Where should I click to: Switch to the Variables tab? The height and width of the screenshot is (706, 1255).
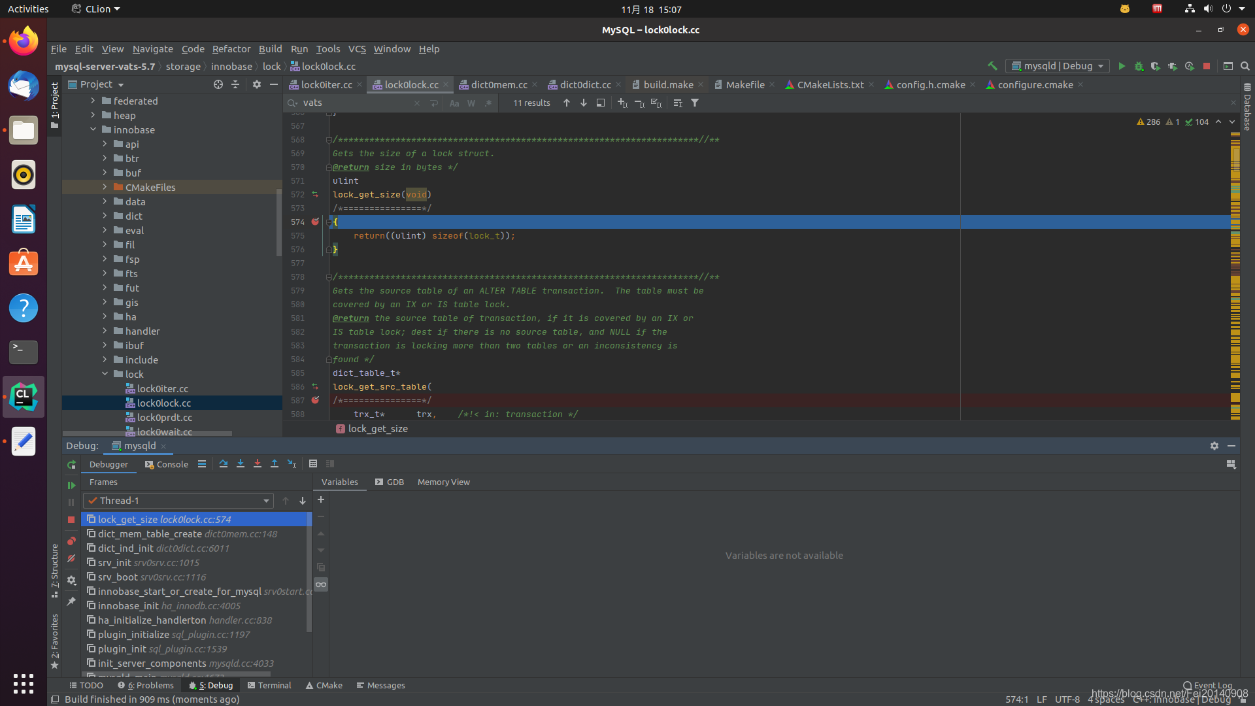[x=340, y=482]
